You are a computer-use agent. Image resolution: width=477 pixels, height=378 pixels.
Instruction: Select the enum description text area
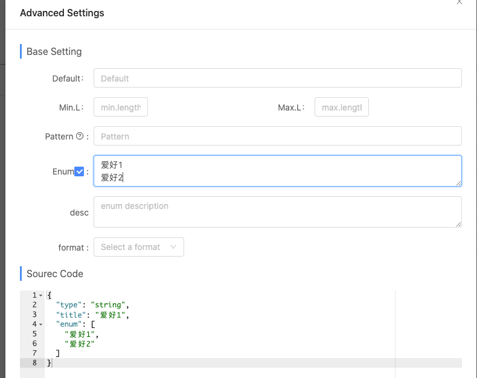point(277,212)
